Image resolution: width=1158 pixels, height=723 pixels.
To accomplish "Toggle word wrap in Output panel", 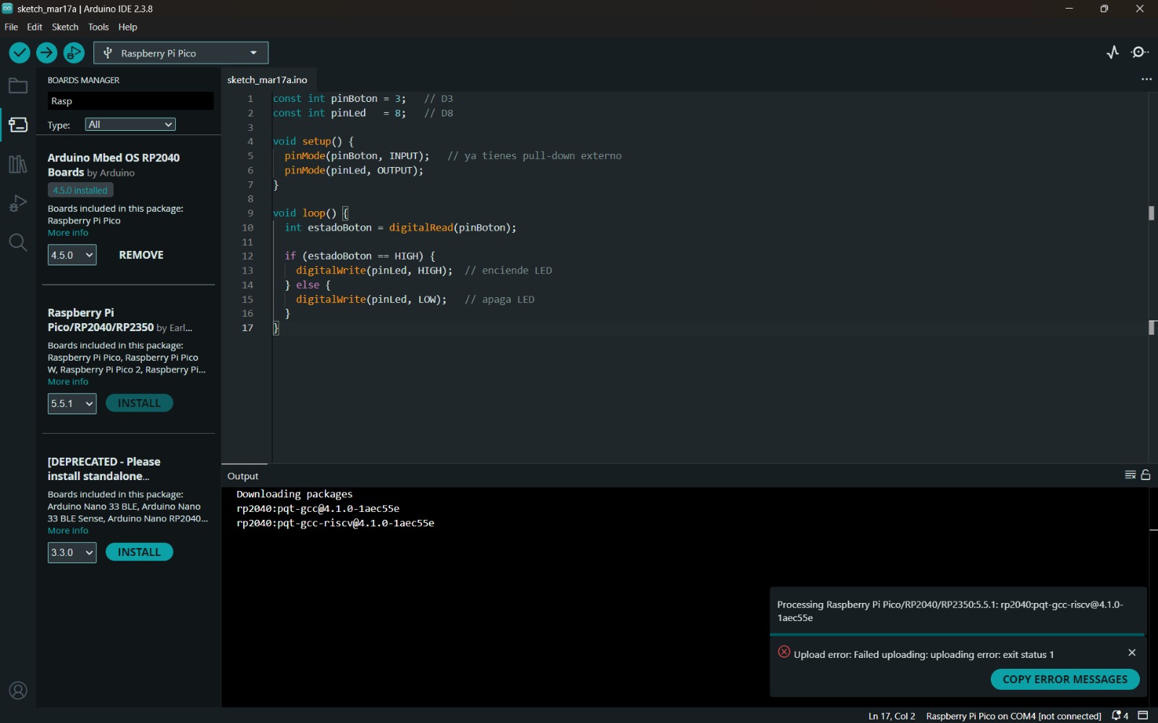I will [1130, 475].
